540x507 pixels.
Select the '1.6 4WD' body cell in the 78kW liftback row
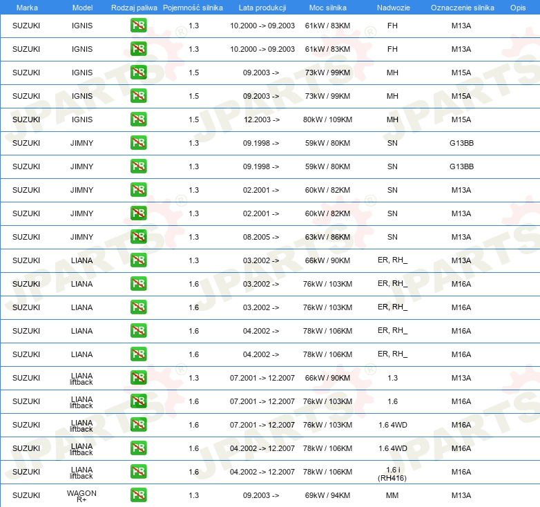tap(393, 448)
